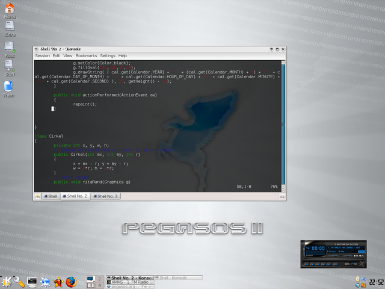Click 'private int x, y, w, h;' line
This screenshot has width=385, height=289.
pyautogui.click(x=81, y=146)
